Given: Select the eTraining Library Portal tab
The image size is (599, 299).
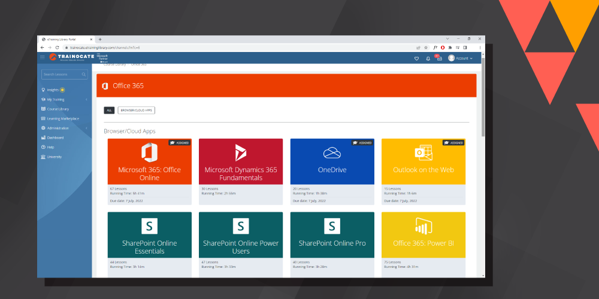Looking at the screenshot, I should [66, 39].
